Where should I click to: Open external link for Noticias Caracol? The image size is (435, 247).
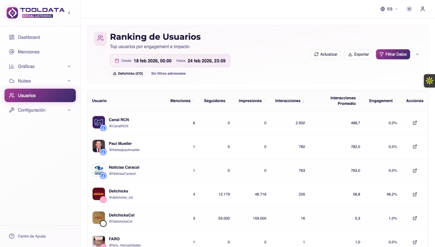click(415, 171)
